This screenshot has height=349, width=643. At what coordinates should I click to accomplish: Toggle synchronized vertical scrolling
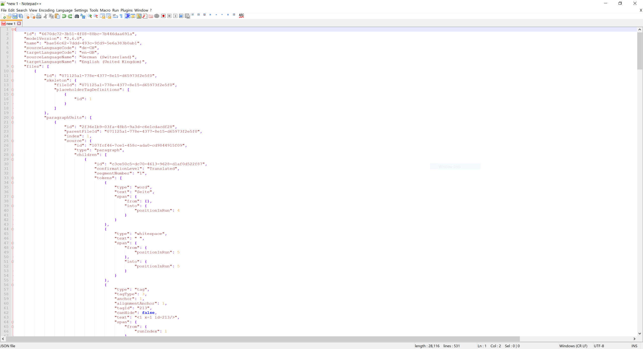[102, 16]
